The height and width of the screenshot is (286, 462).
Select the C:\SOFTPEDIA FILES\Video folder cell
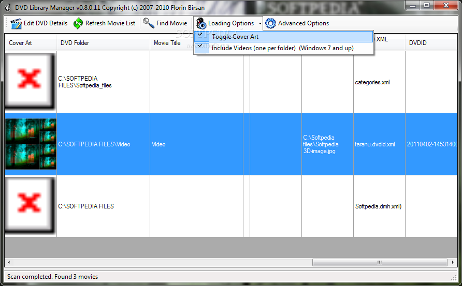click(x=103, y=144)
